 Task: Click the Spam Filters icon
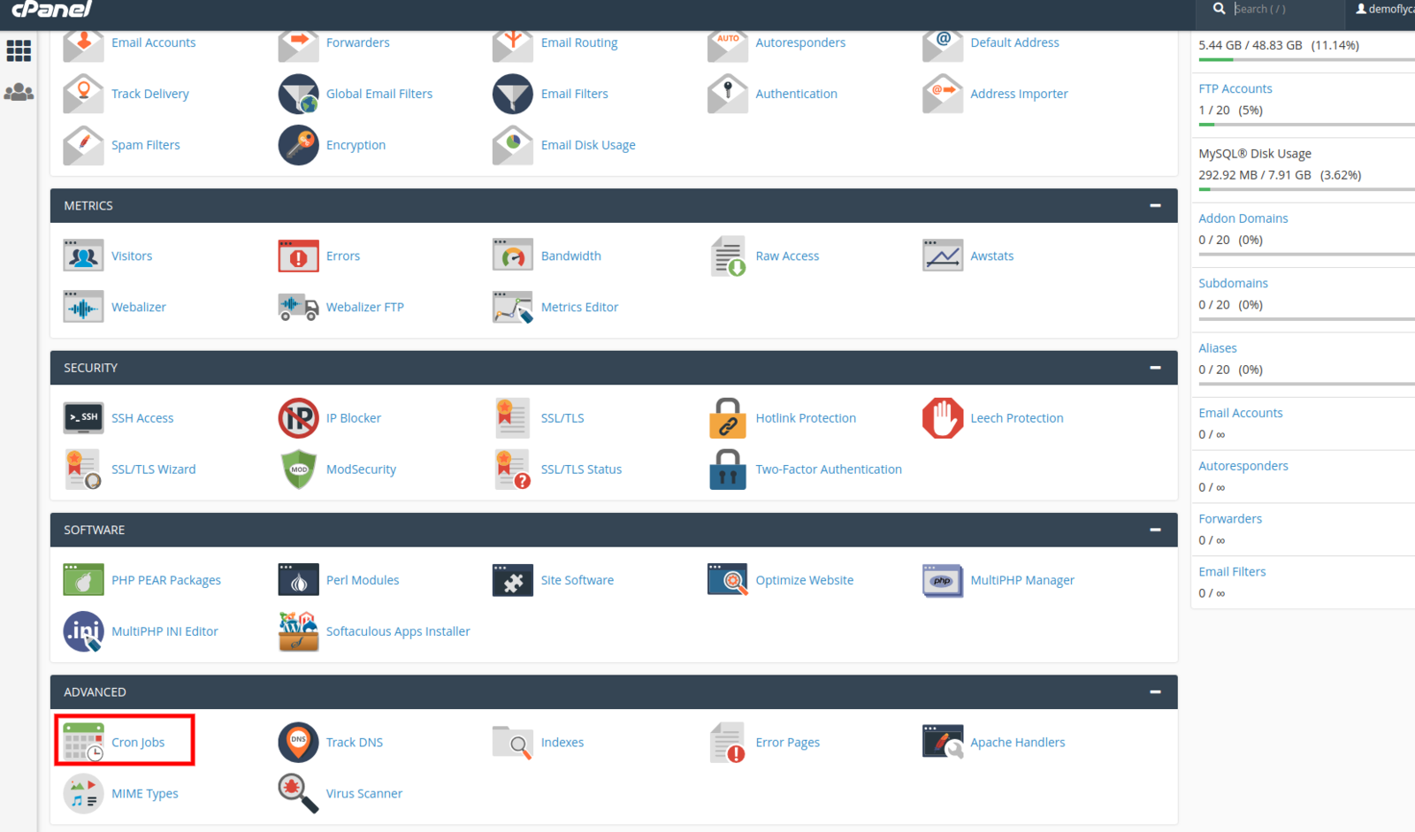coord(83,145)
